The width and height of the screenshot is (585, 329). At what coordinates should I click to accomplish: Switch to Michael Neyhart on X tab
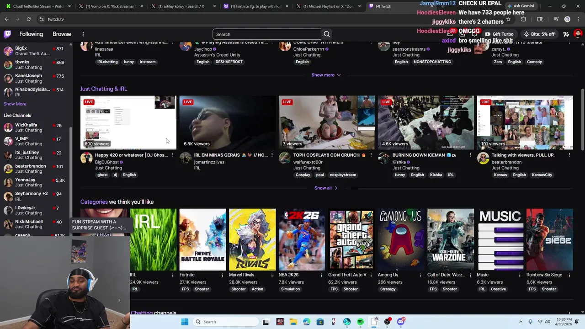coord(328,6)
